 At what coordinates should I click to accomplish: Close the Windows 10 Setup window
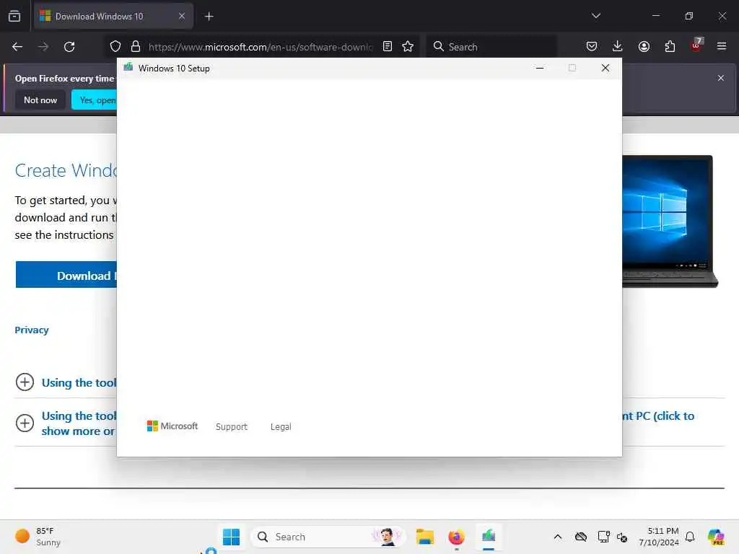(x=605, y=69)
